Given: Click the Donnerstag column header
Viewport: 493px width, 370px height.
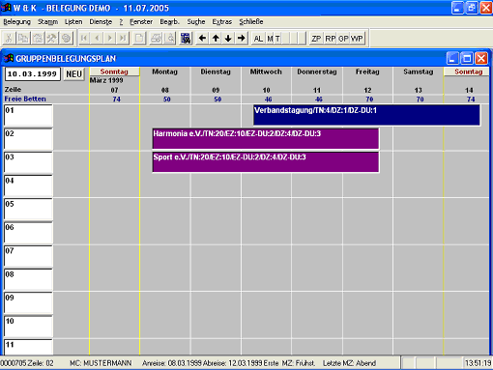Looking at the screenshot, I should 317,71.
